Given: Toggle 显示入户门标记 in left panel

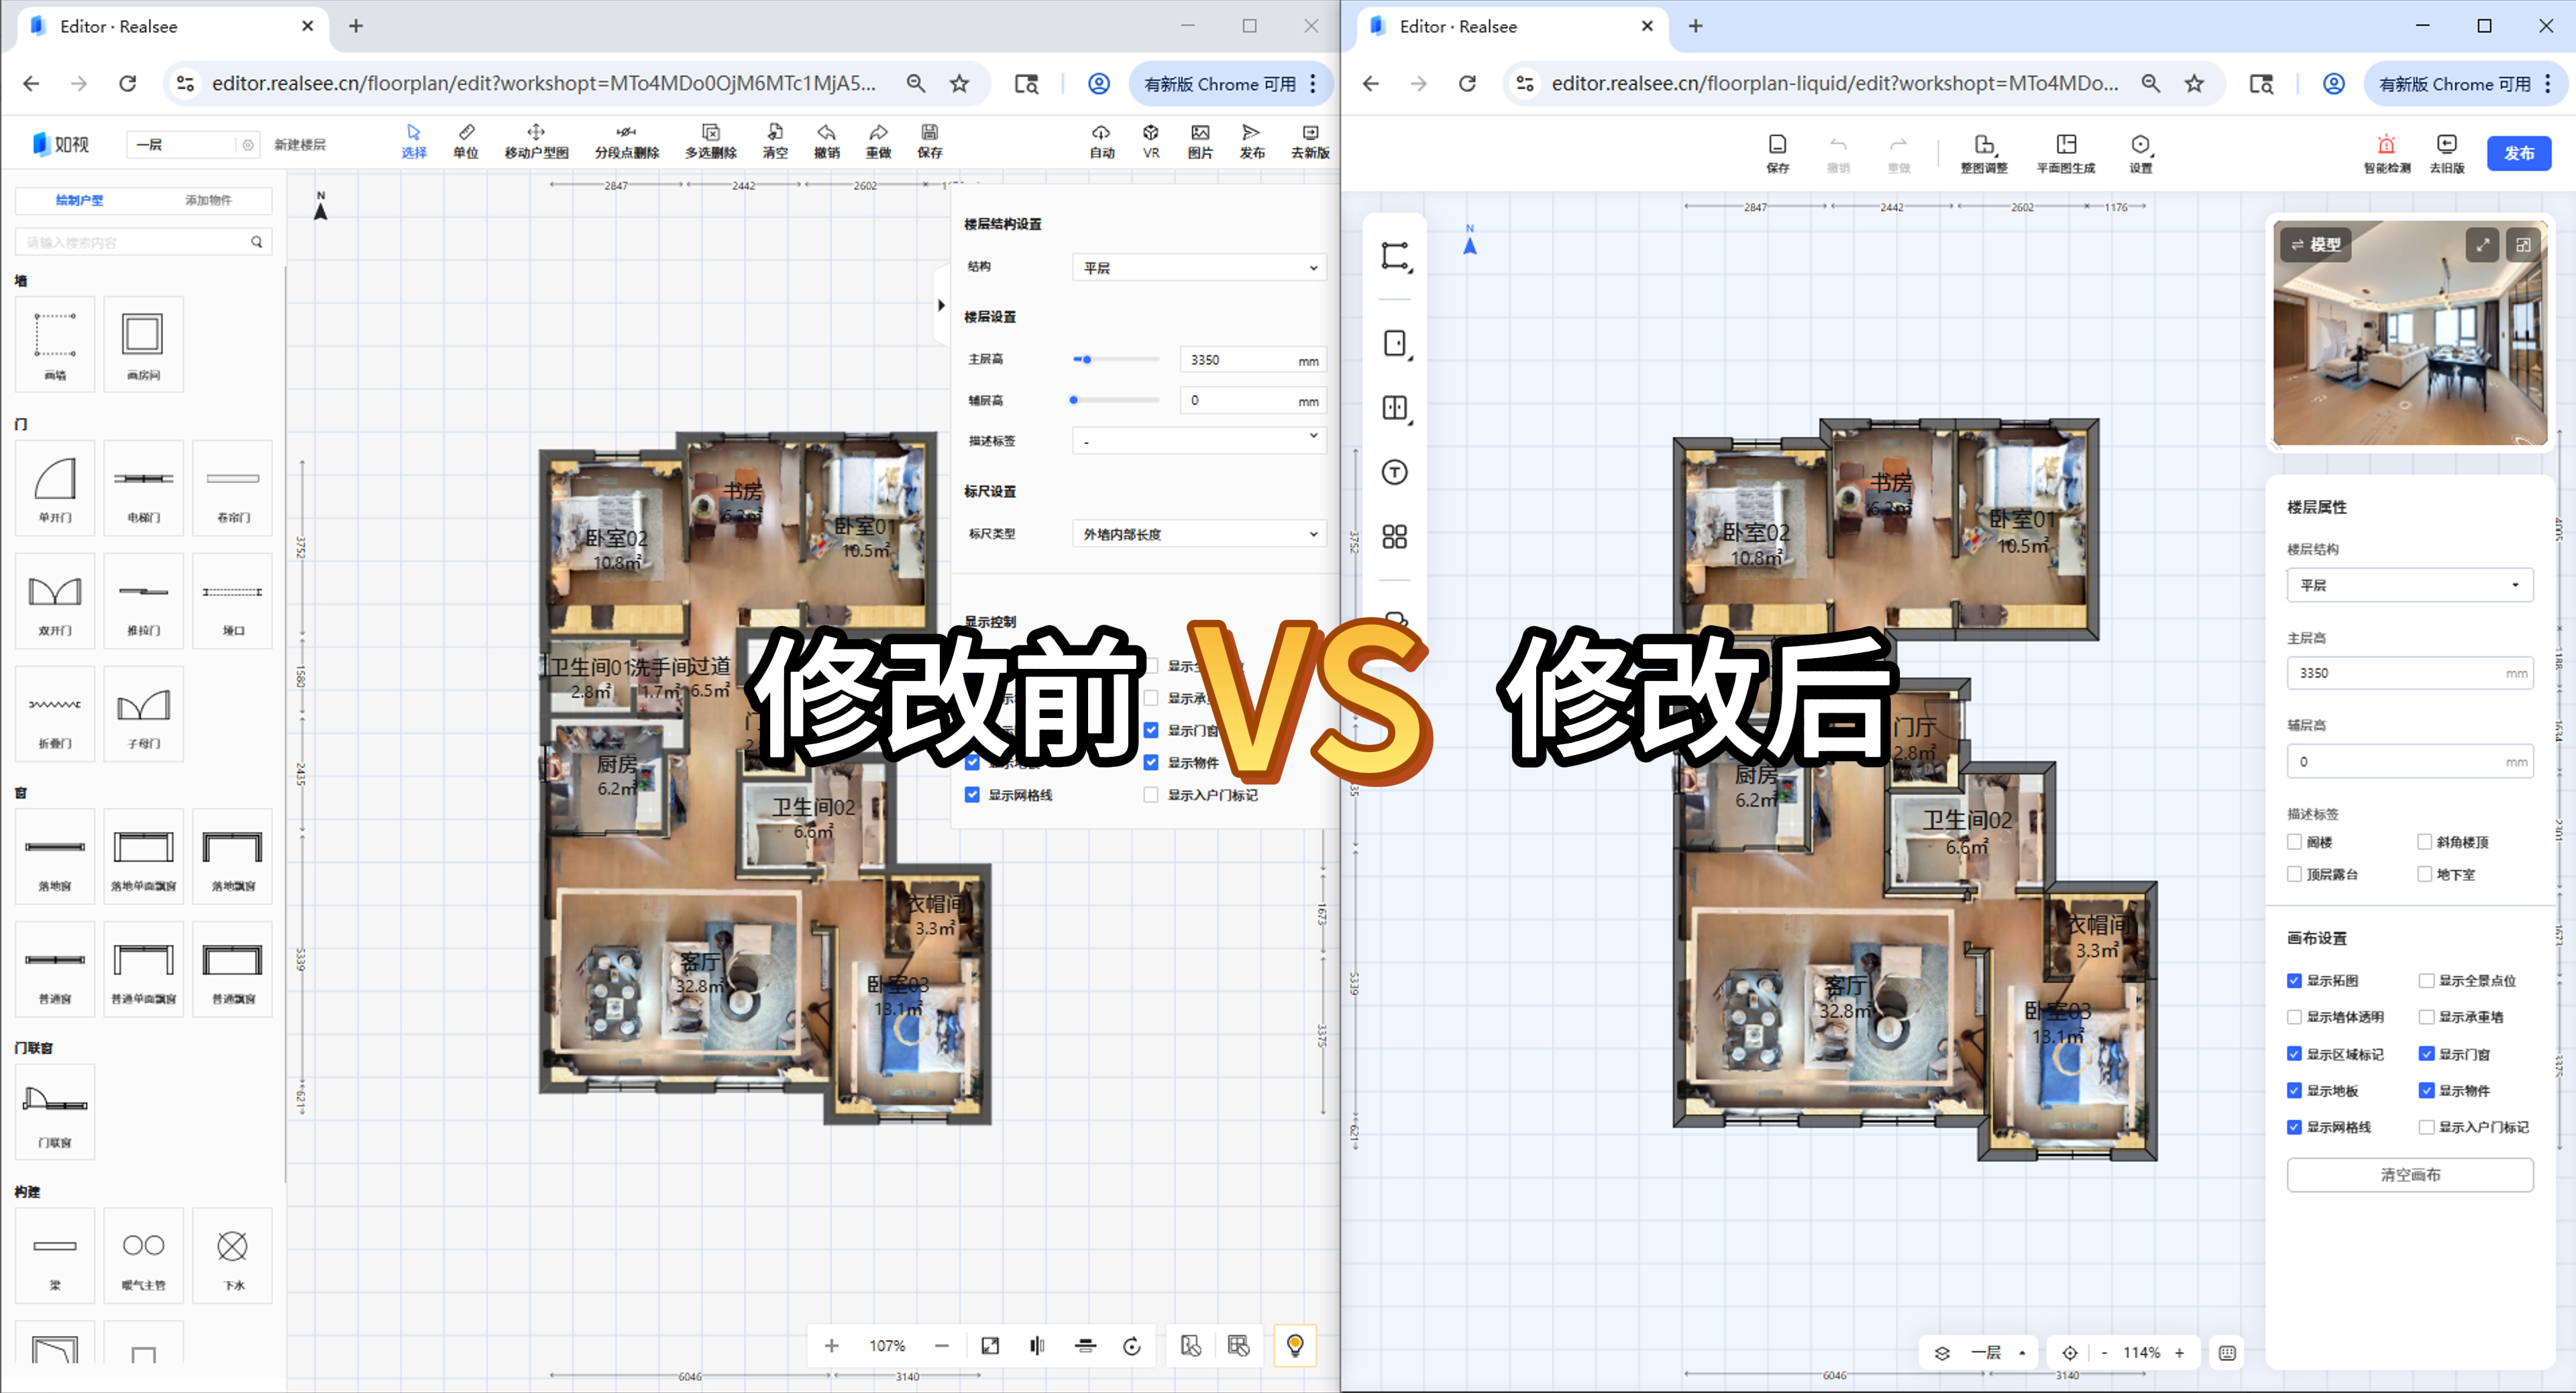Looking at the screenshot, I should [1151, 795].
